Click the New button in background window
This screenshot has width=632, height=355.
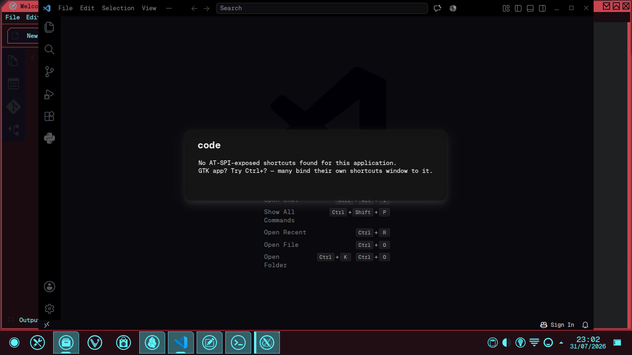click(23, 36)
